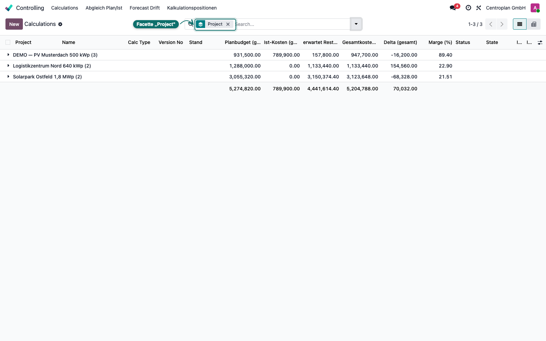This screenshot has width=546, height=341.
Task: Open the Abgleich Plan/Ist menu
Action: (104, 8)
